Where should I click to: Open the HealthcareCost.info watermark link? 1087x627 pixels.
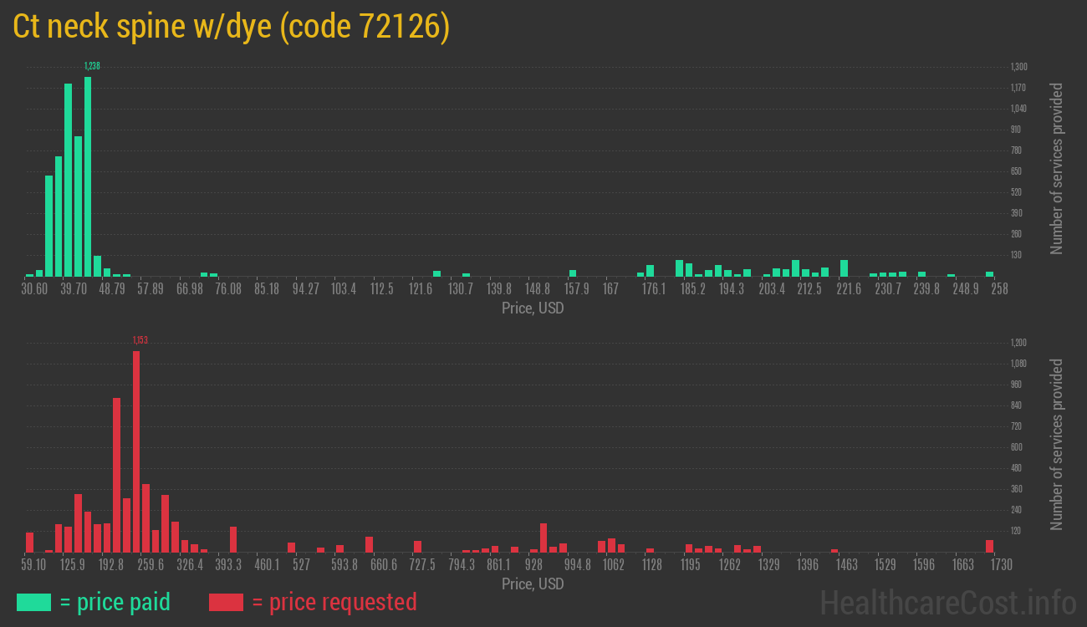tap(947, 602)
